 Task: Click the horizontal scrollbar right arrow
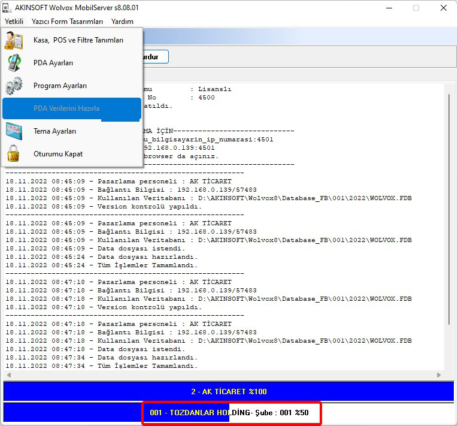[x=439, y=375]
